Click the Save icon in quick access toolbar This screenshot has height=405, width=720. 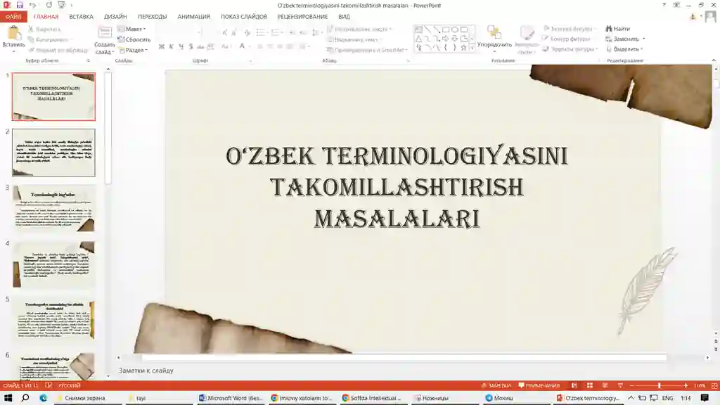(20, 5)
